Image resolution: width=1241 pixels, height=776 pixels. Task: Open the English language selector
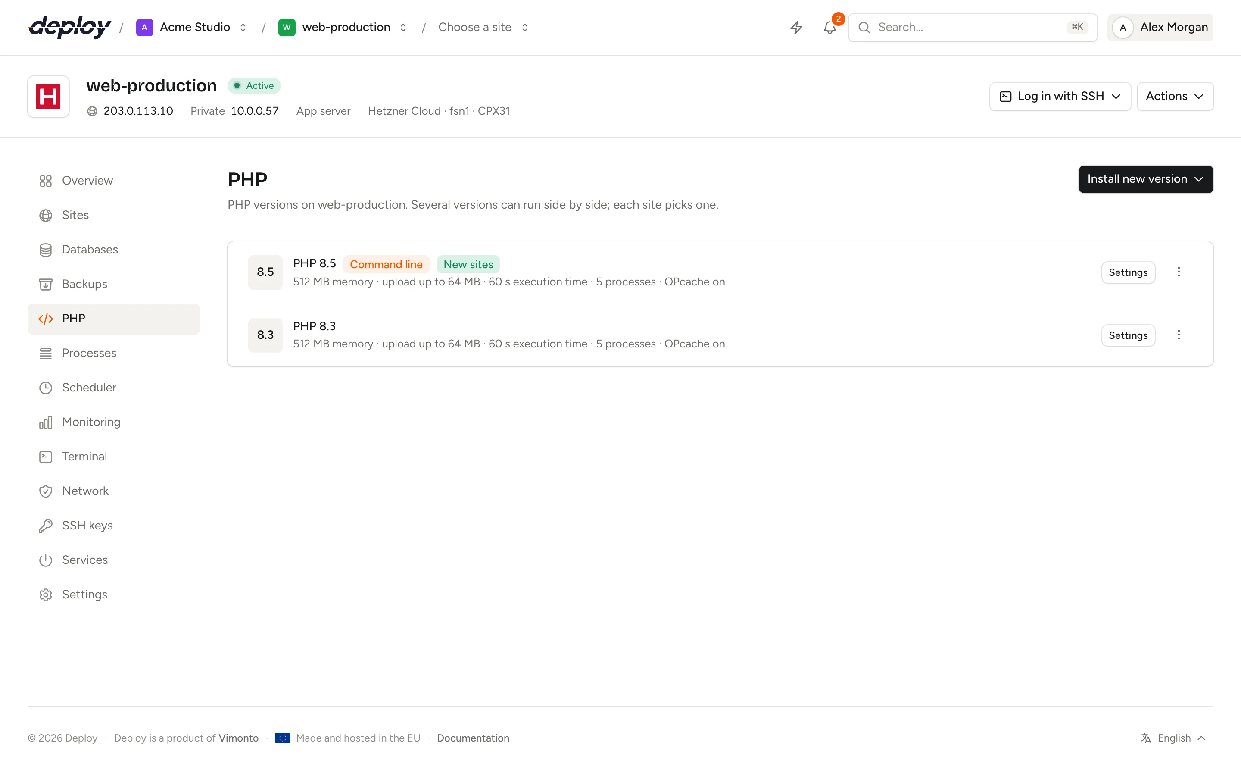click(1174, 738)
